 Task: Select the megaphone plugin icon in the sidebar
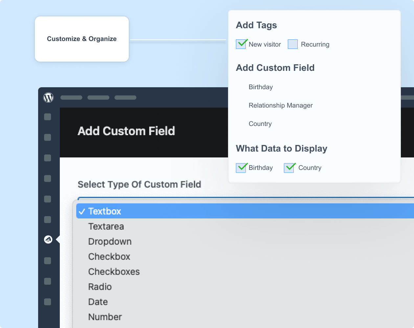[48, 239]
